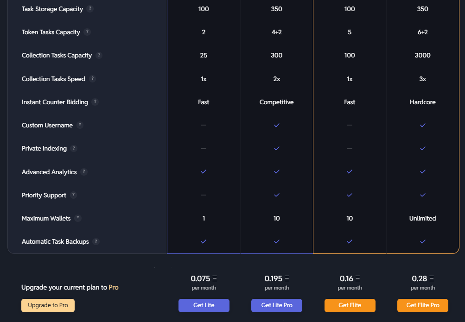Click the Unlimited maximum wallets value

click(x=423, y=218)
